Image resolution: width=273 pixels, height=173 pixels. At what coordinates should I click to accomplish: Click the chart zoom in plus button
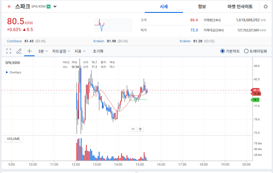[x=140, y=129]
